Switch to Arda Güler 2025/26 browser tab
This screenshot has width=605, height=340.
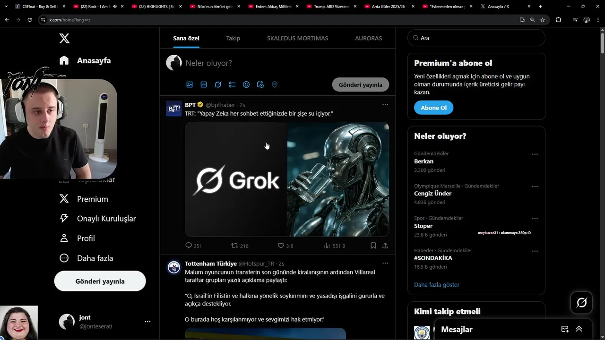tap(390, 7)
